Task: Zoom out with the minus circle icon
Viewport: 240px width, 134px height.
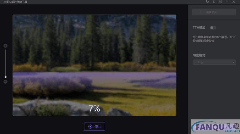Action: point(6,82)
